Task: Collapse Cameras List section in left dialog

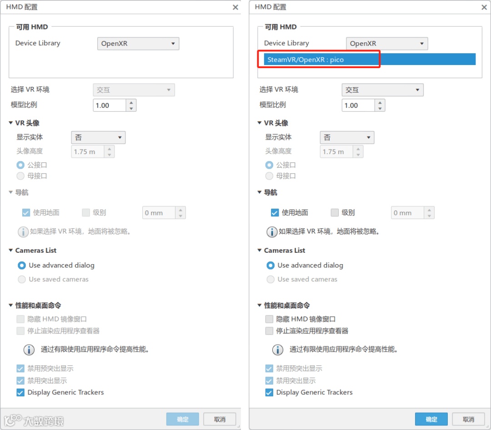Action: tap(10, 250)
